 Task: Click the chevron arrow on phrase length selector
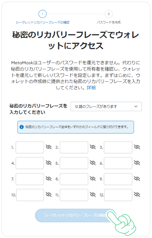(136, 106)
